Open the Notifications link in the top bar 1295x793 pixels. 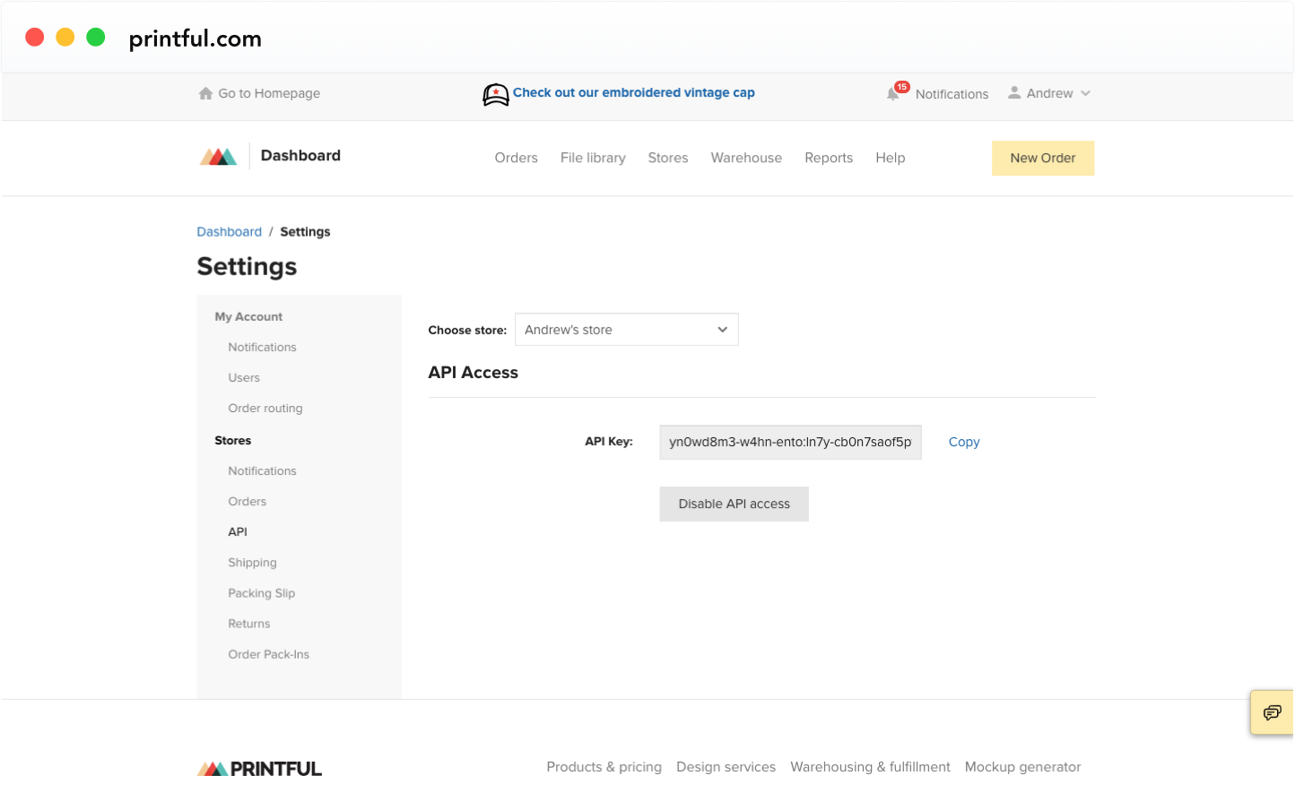point(952,94)
